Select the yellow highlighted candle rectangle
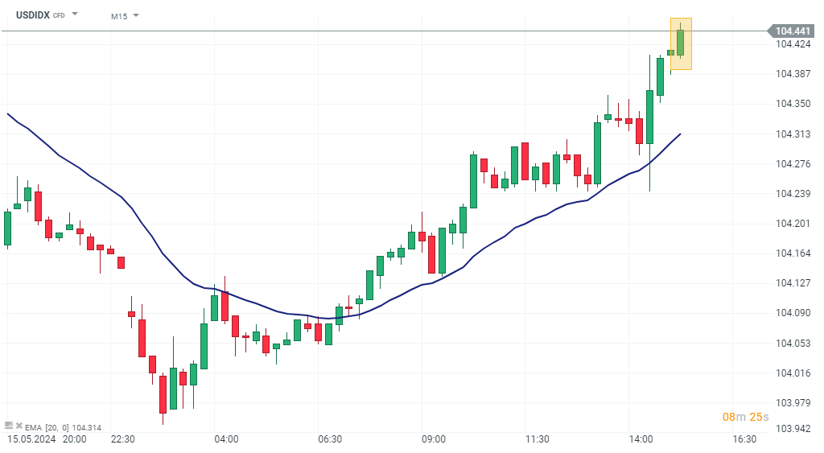The width and height of the screenshot is (824, 453). (681, 43)
